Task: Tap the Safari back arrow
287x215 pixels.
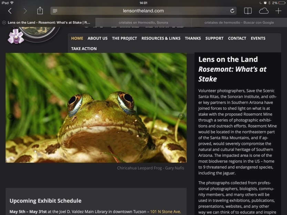Action: tap(10, 11)
